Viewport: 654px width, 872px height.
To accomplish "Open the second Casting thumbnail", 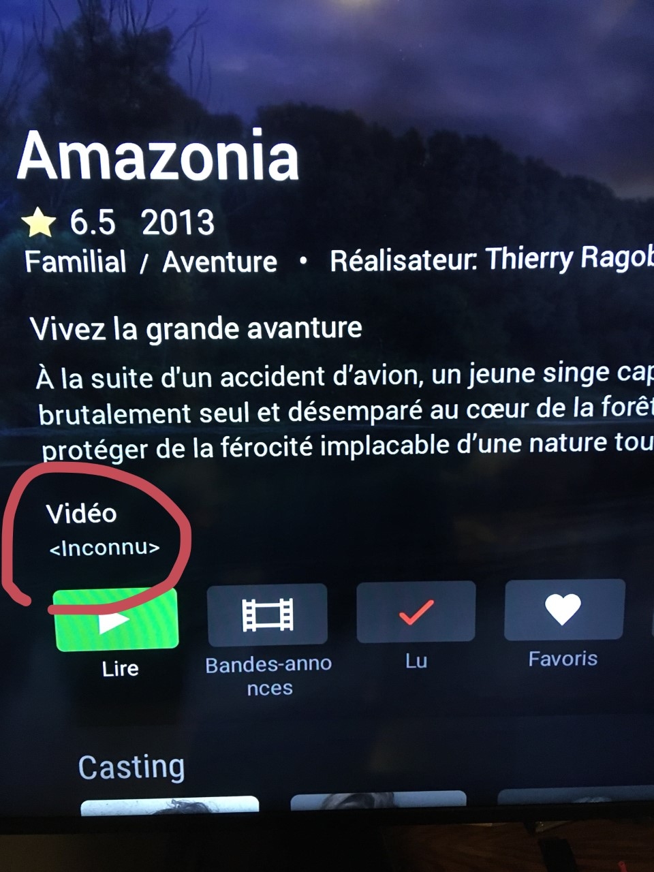I will click(379, 800).
